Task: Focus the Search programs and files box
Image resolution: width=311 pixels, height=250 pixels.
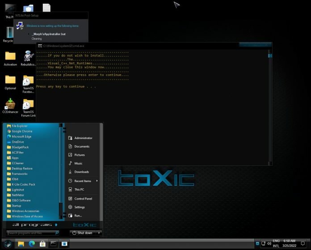Action: click(33, 233)
